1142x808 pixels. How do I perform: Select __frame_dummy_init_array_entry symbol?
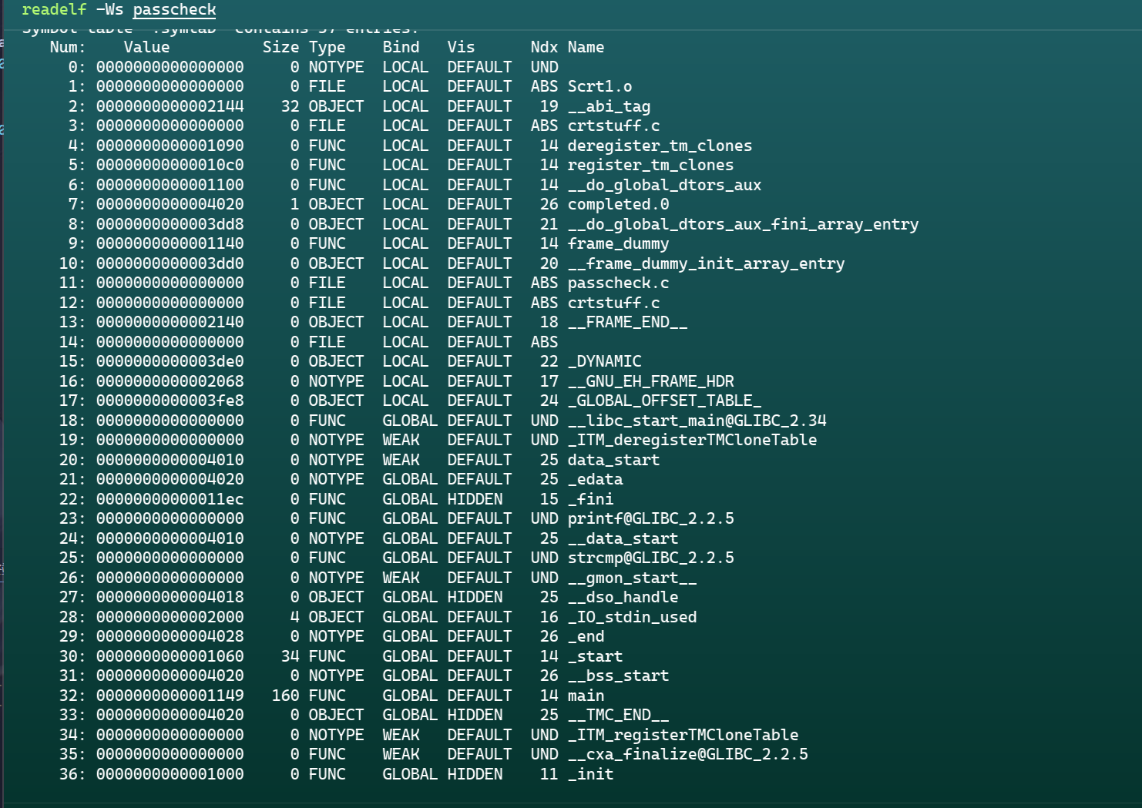click(x=706, y=264)
